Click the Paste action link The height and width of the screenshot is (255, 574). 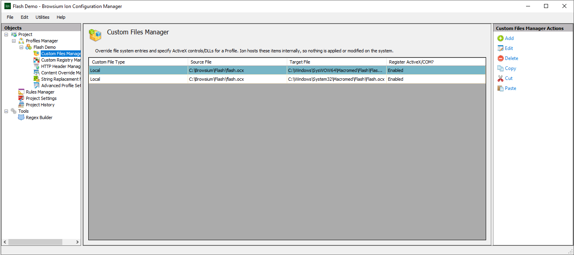coord(510,88)
